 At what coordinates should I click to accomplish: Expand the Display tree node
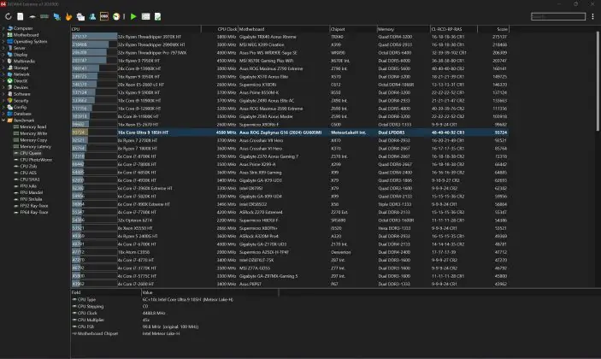[3, 55]
